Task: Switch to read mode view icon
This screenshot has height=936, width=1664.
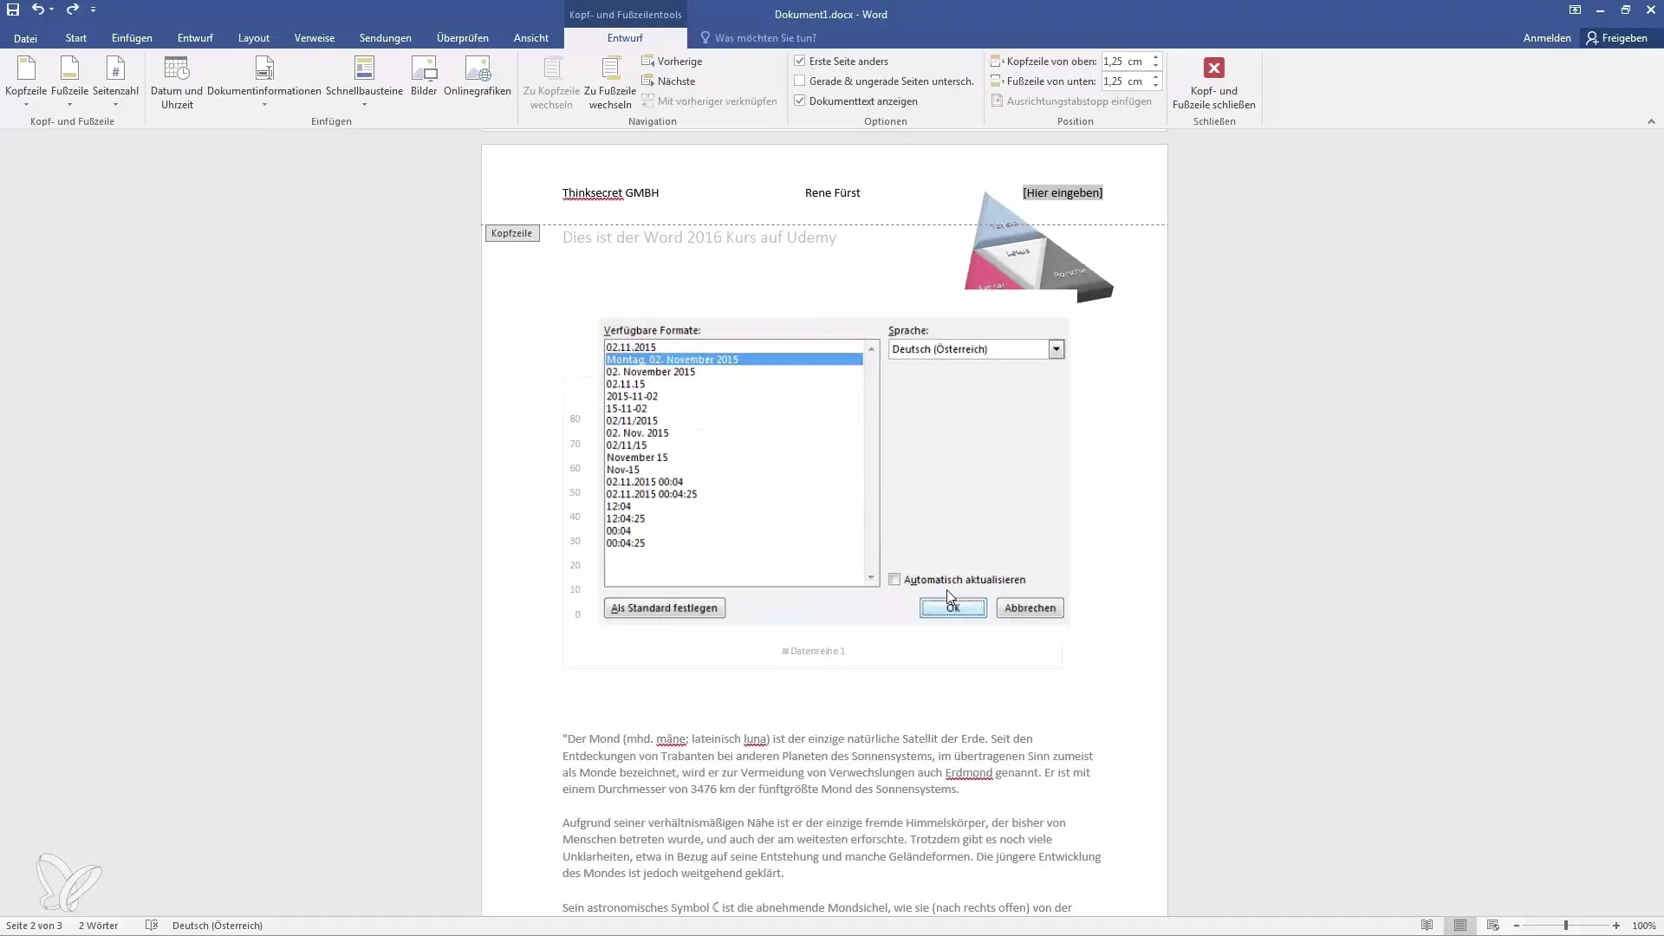Action: coord(1427,926)
